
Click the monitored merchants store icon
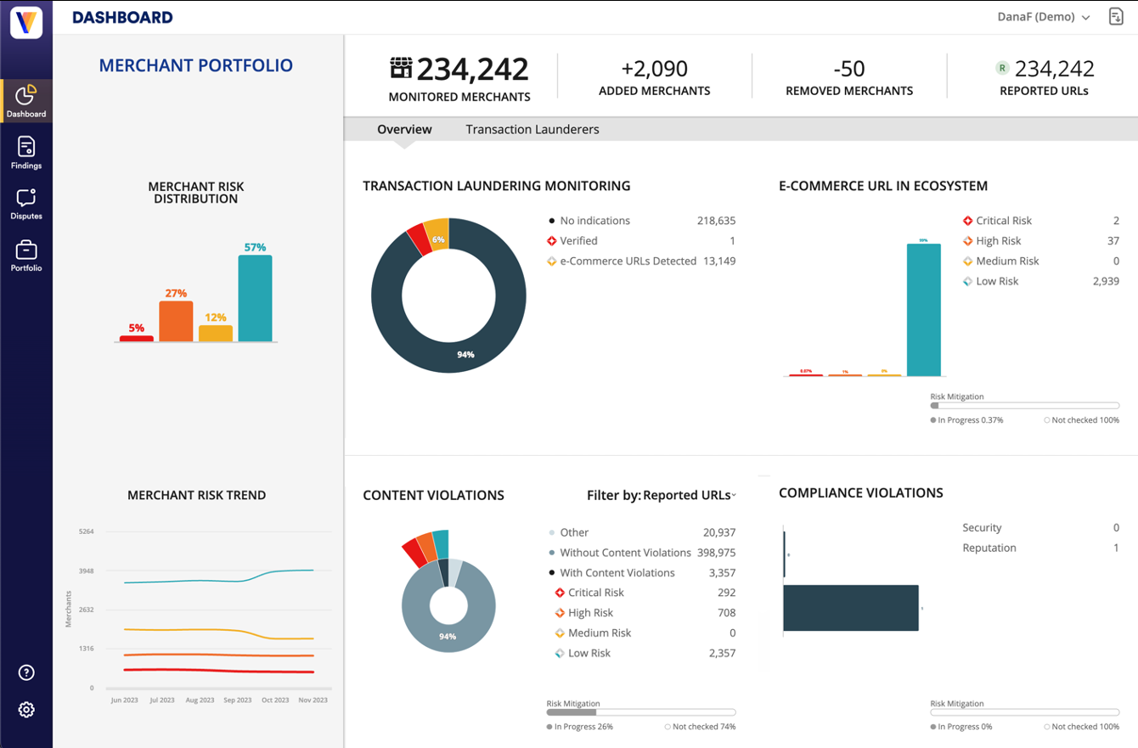(x=401, y=68)
